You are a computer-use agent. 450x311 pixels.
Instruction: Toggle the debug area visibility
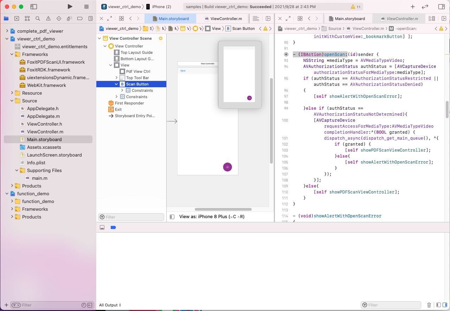(102, 227)
